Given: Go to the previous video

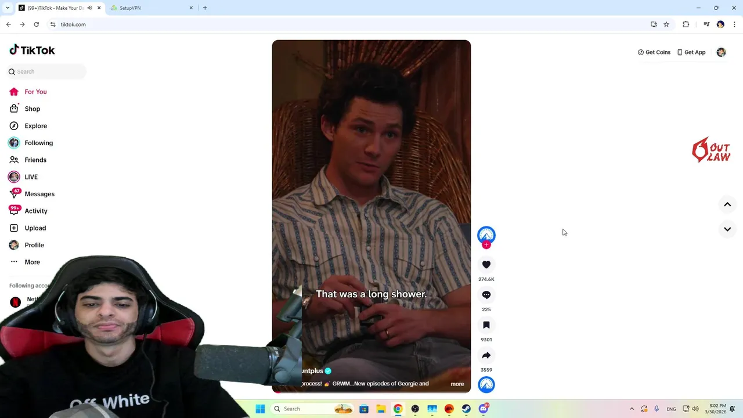Looking at the screenshot, I should [x=727, y=204].
